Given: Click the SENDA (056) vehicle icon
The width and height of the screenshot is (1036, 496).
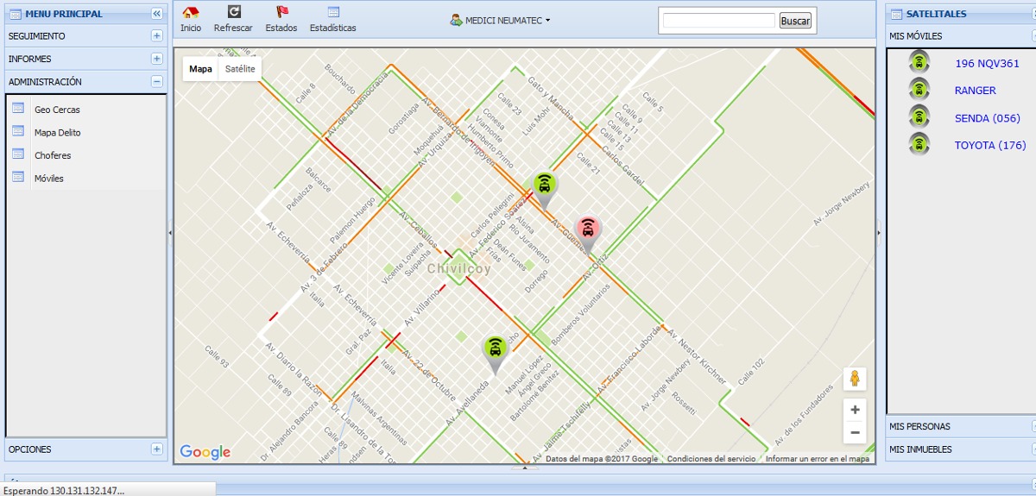Looking at the screenshot, I should point(919,116).
